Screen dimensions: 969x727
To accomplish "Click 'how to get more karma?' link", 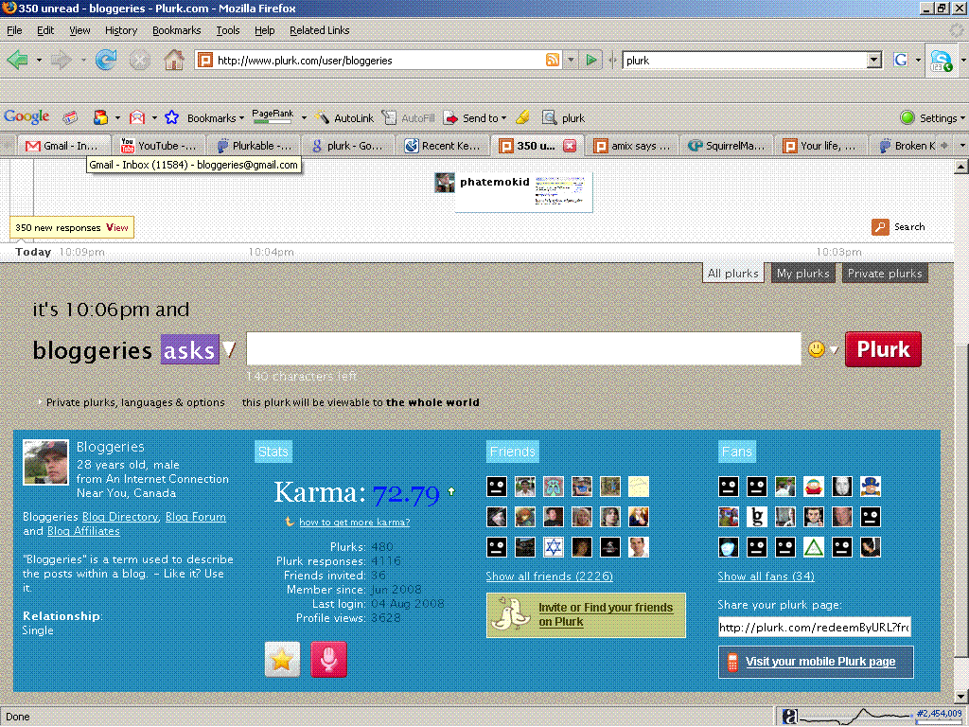I will (354, 523).
